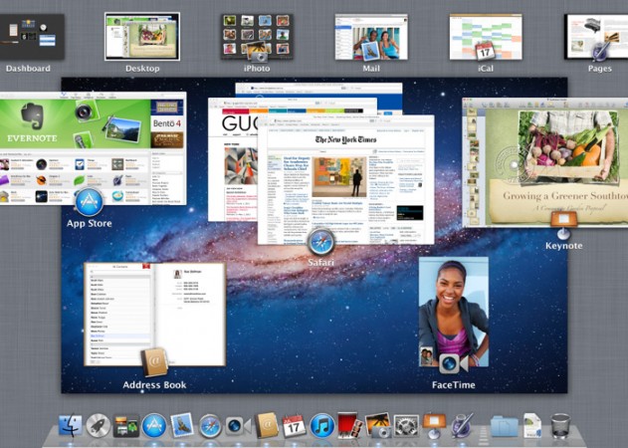Launch iTunes from the Dock

321,427
